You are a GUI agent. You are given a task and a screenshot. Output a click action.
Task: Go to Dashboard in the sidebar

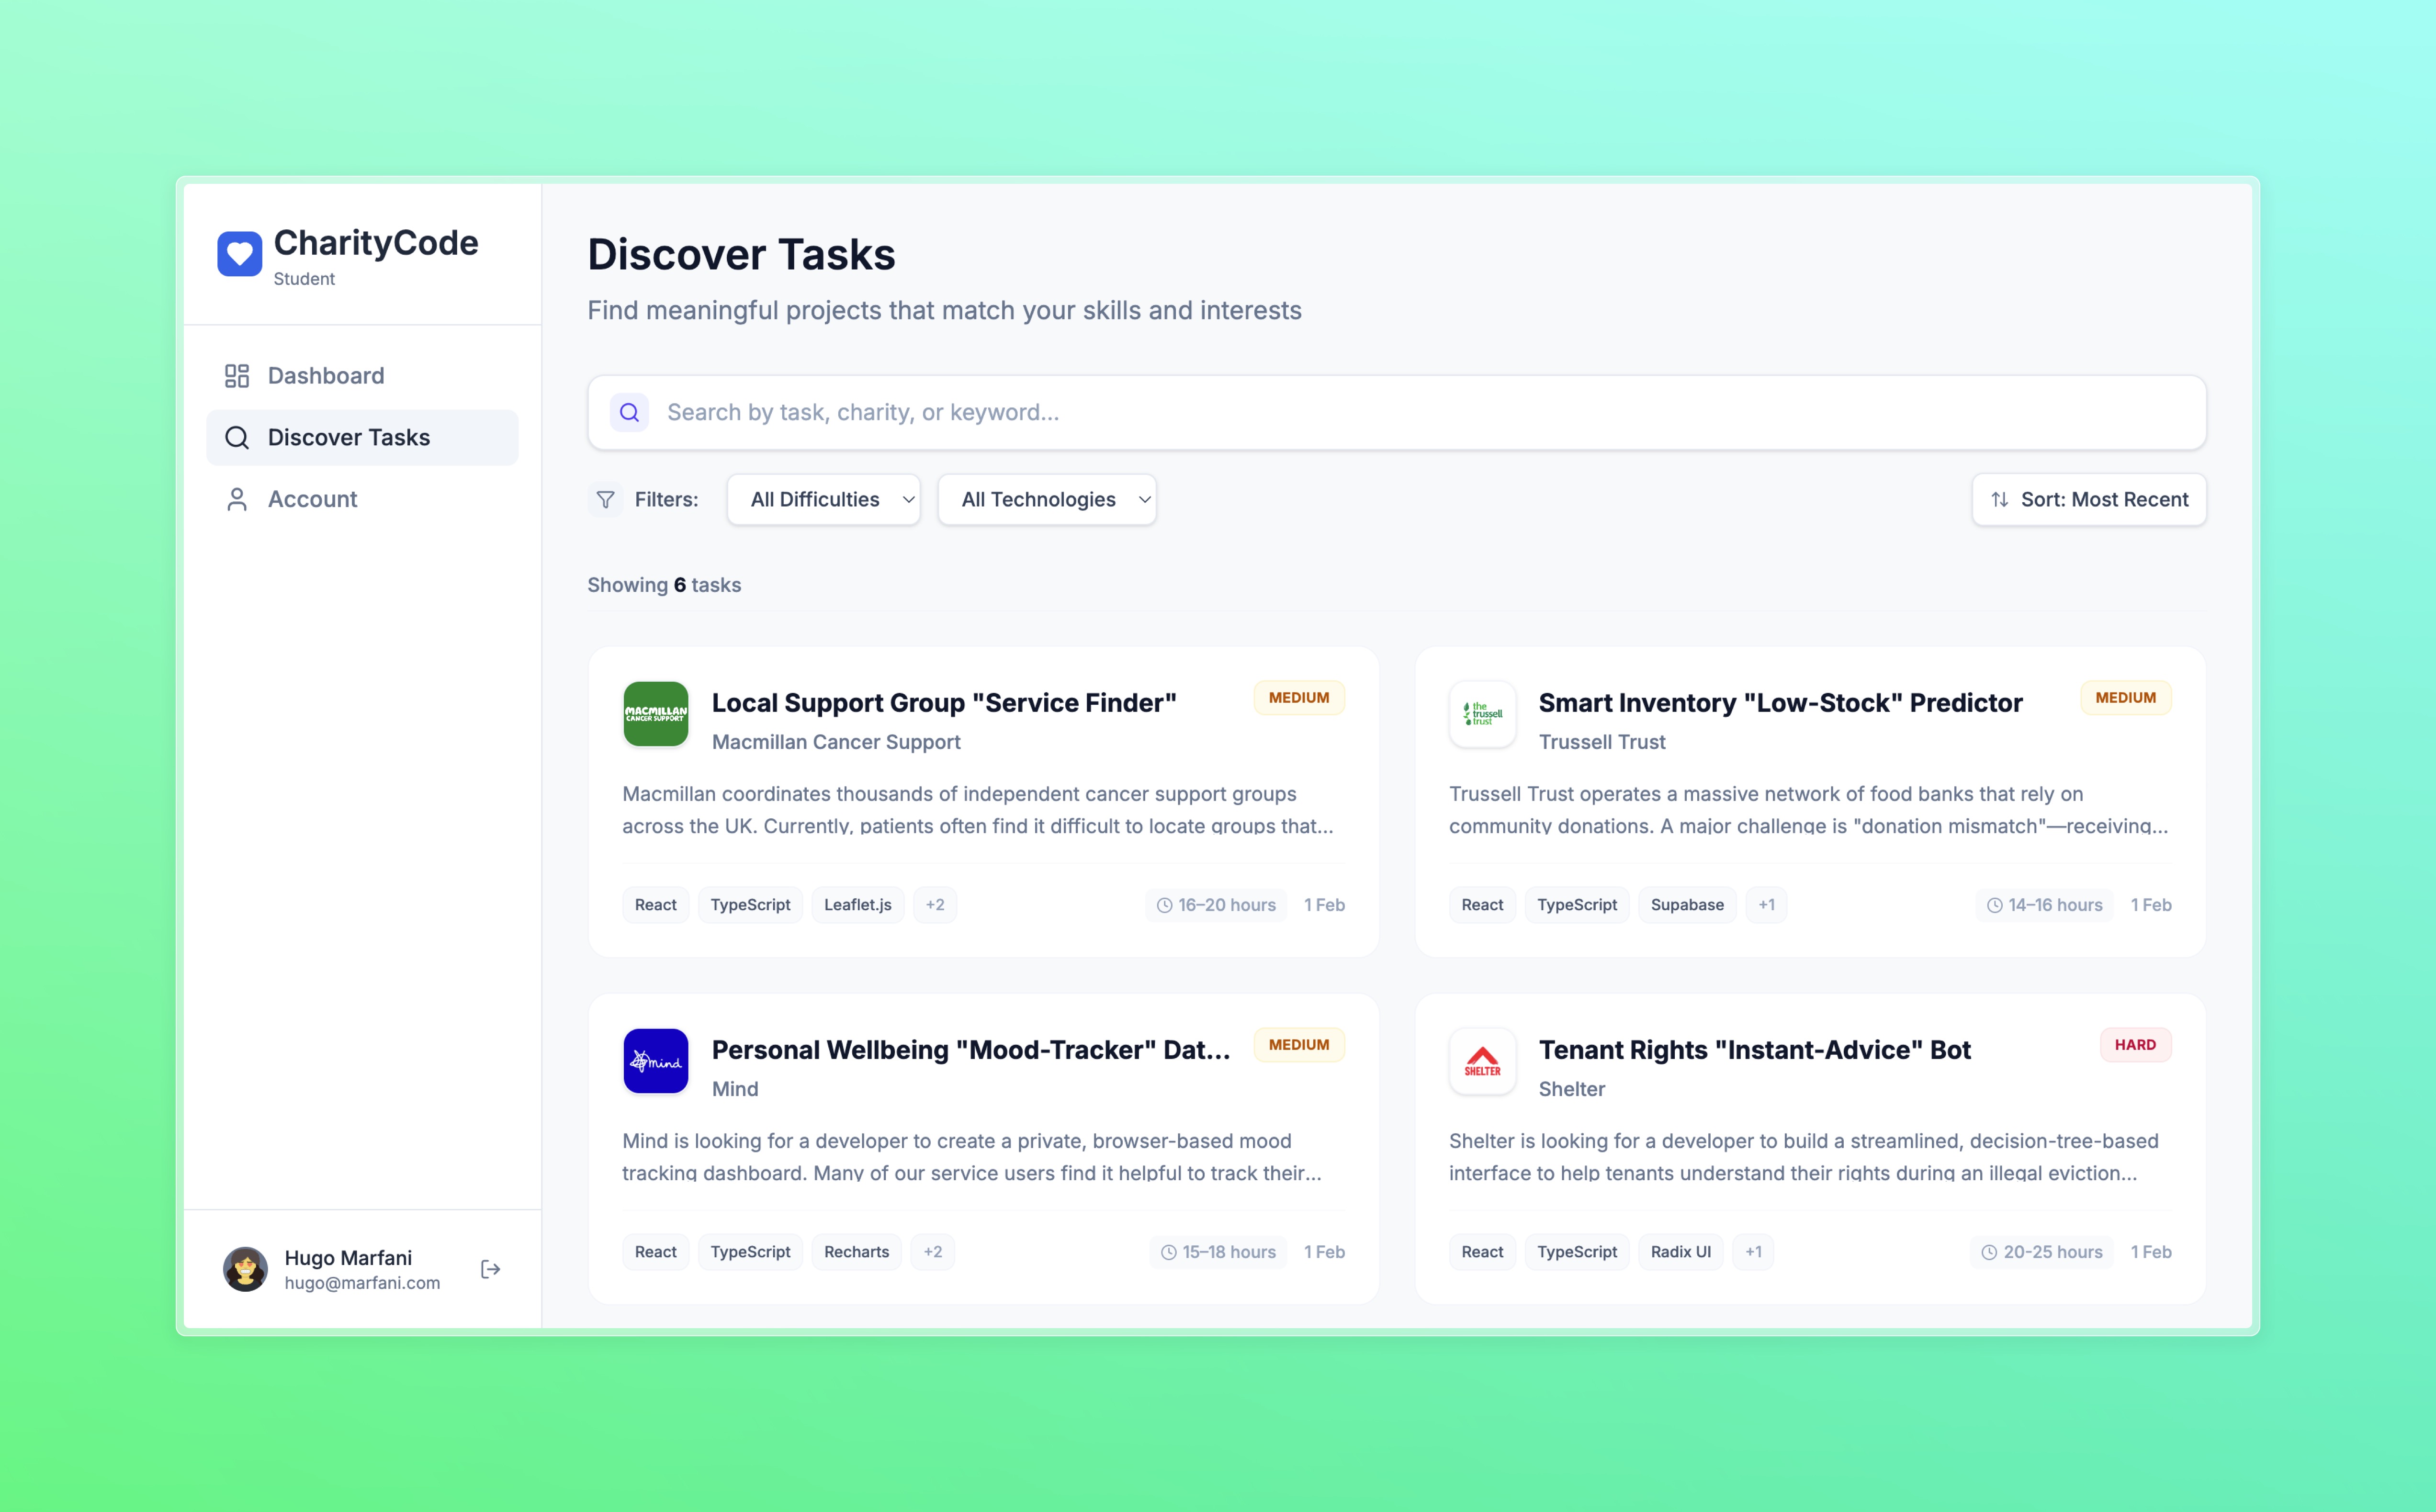point(325,376)
